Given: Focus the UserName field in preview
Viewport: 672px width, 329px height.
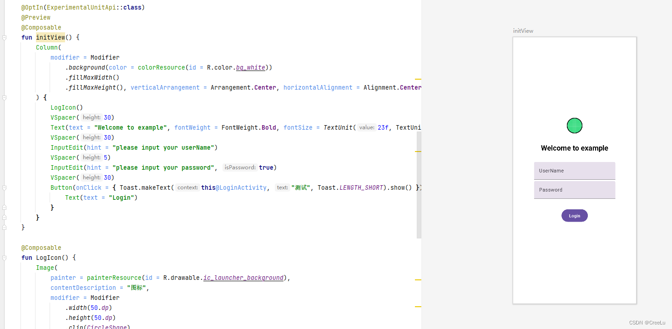Looking at the screenshot, I should point(575,171).
